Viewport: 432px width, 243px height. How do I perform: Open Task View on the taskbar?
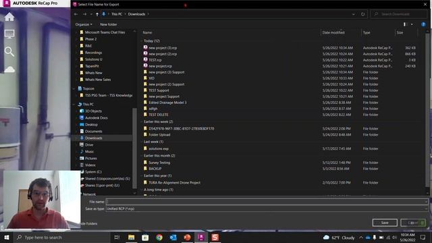(x=117, y=237)
